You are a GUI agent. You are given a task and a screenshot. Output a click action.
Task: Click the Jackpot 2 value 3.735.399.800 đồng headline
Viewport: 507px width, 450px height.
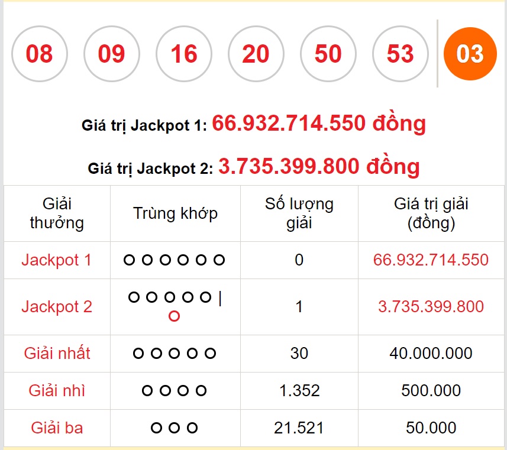click(x=319, y=167)
